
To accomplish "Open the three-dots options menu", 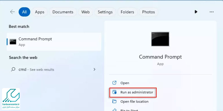I will click(x=212, y=12).
